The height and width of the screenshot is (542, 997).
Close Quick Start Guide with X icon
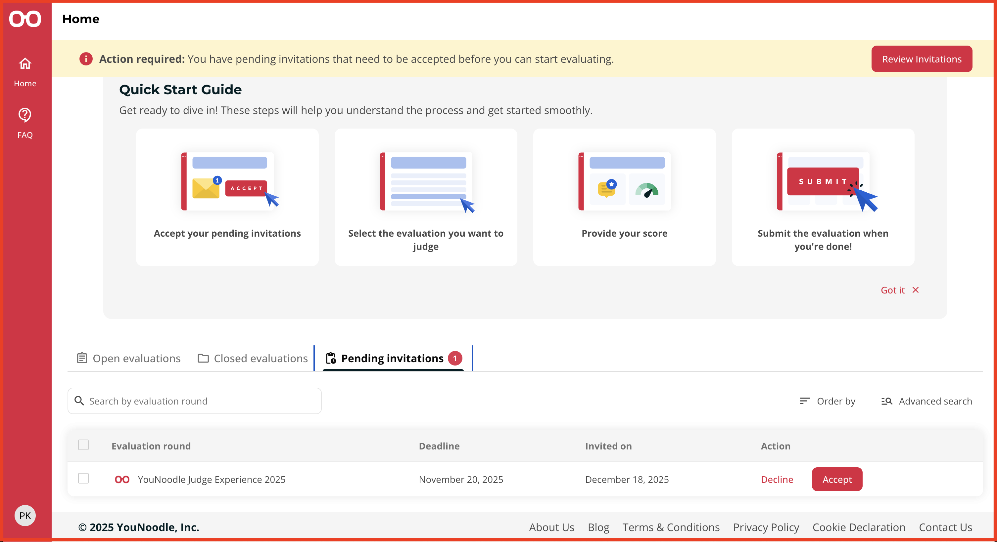coord(916,290)
